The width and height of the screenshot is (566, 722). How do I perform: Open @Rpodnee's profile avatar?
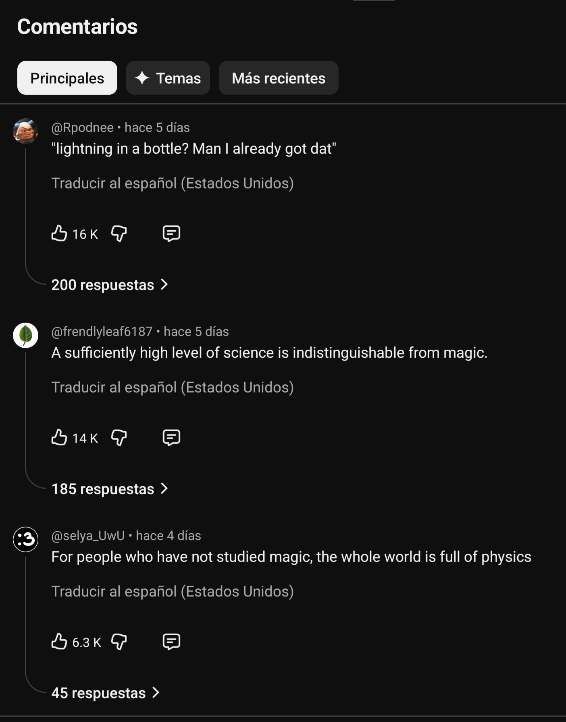coord(26,131)
